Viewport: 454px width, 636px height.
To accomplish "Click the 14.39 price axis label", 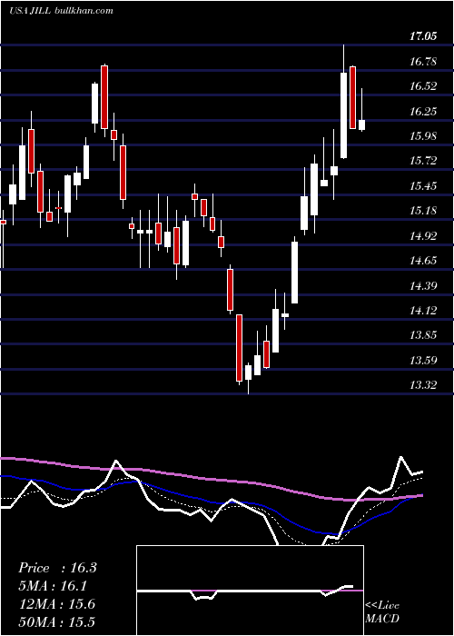I will 423,286.
